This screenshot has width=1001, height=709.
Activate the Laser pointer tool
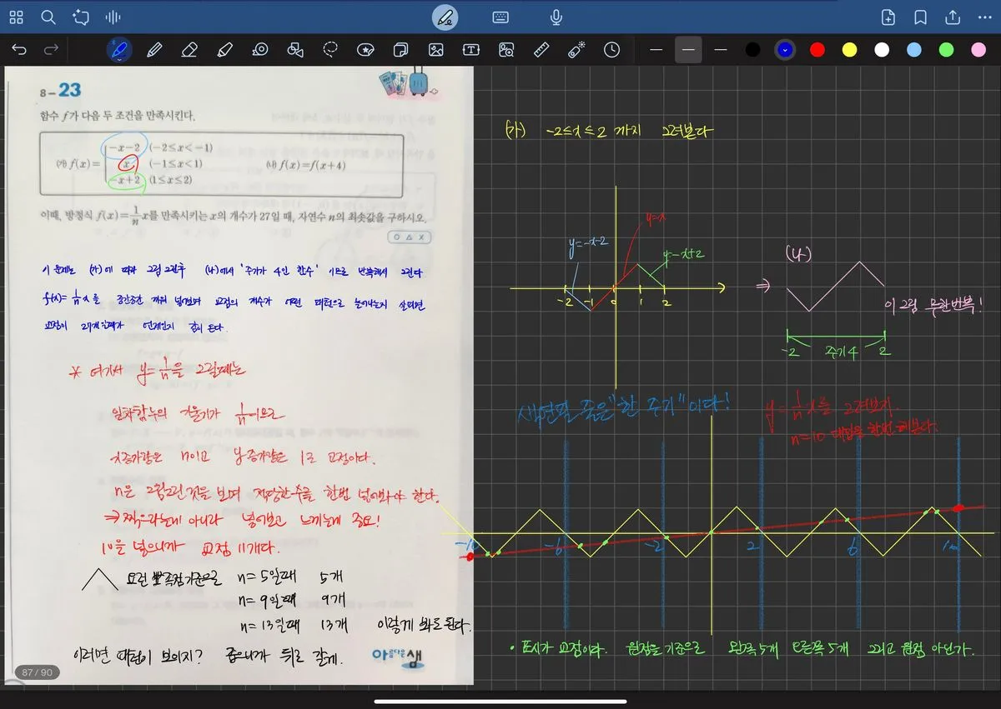tap(576, 50)
